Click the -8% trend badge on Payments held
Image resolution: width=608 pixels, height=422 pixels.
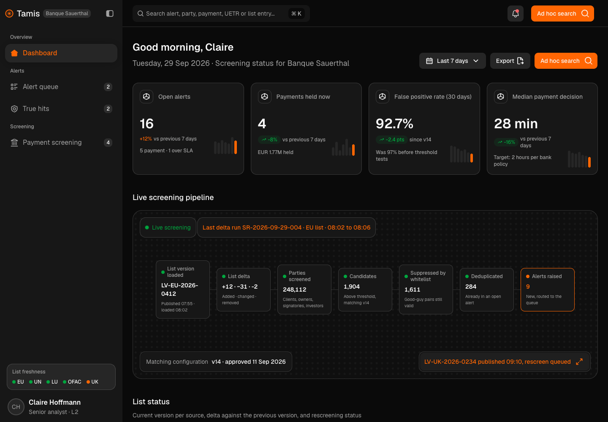[269, 140]
